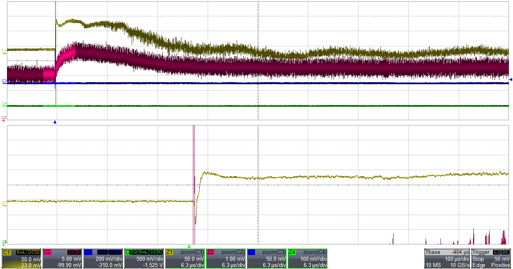Click the 23.0 mV offset in C1 descriptor
This screenshot has height=269, width=513.
click(x=31, y=265)
